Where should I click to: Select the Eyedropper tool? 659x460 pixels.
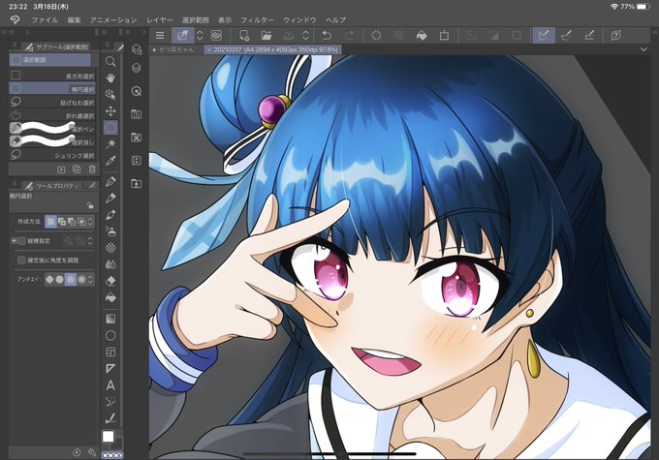pos(110,161)
